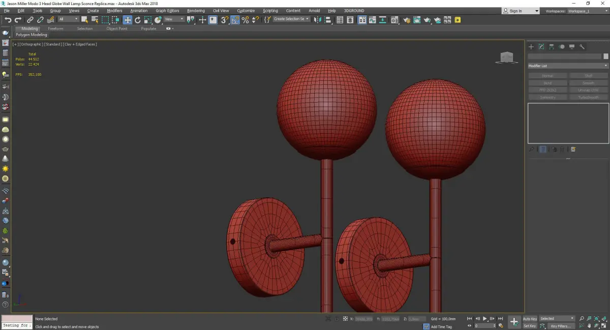Click the Clay + Edged Faces viewport label
The width and height of the screenshot is (610, 330).
80,44
